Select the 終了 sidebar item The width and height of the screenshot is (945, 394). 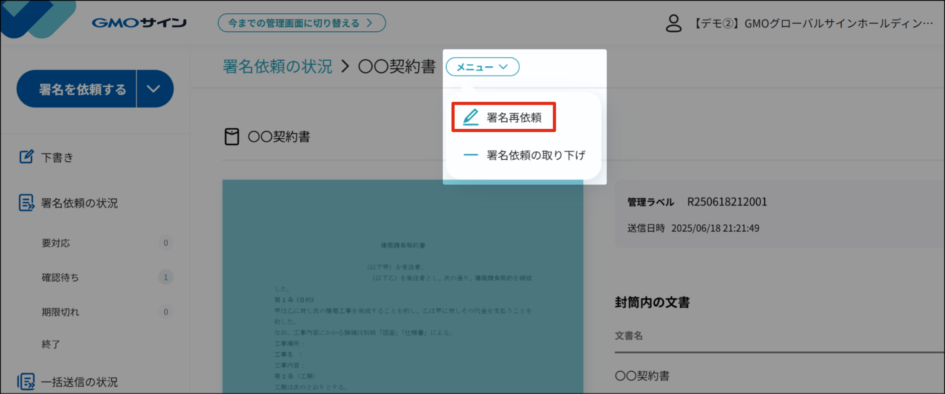pos(50,344)
